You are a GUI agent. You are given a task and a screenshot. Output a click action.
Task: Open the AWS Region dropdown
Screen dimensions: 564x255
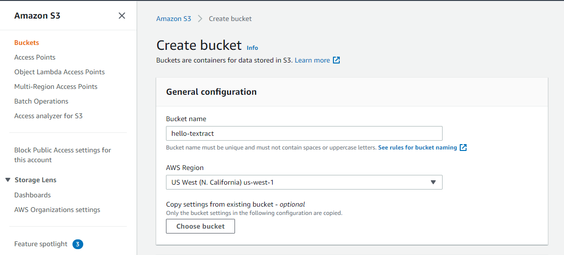(x=304, y=182)
